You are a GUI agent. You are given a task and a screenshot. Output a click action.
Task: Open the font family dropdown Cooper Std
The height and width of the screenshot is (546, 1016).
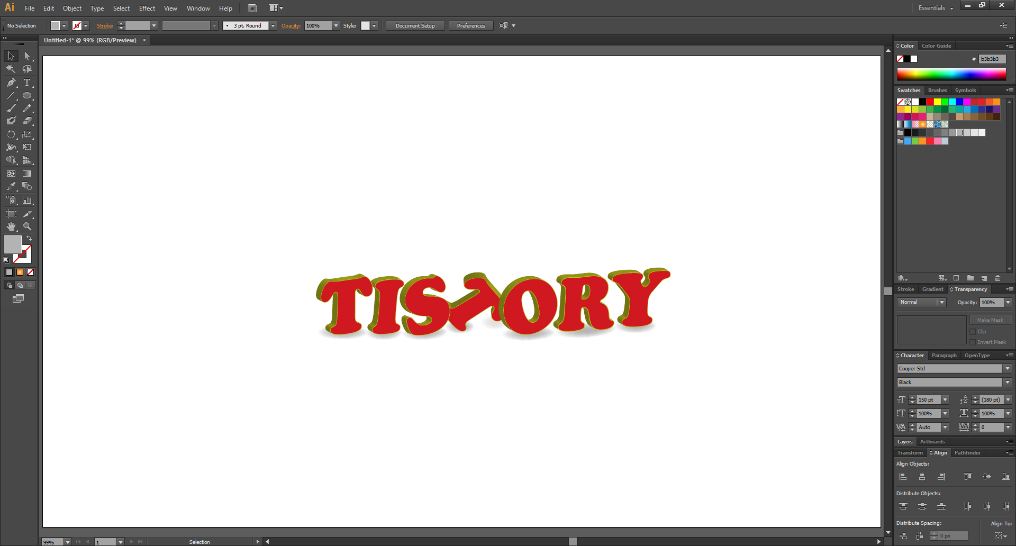pyautogui.click(x=1008, y=369)
